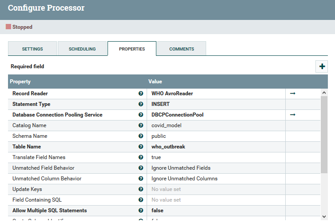Show help for Update Keys property
Screen dimensions: 335x222
141,189
